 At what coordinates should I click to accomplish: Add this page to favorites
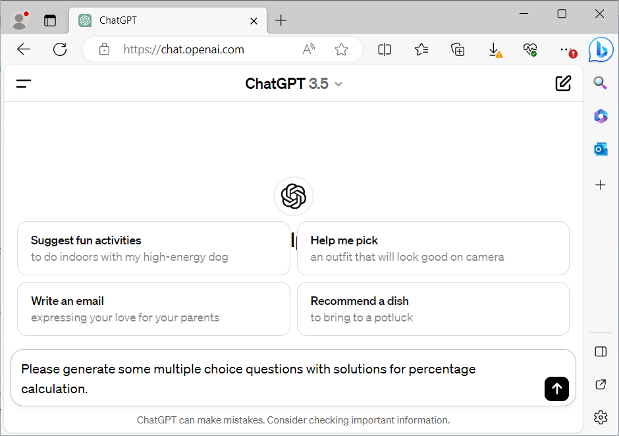[341, 49]
